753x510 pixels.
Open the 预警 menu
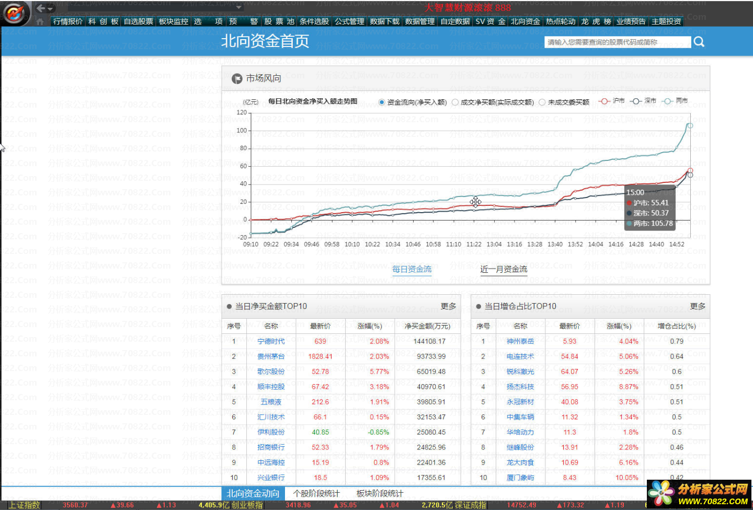point(244,21)
